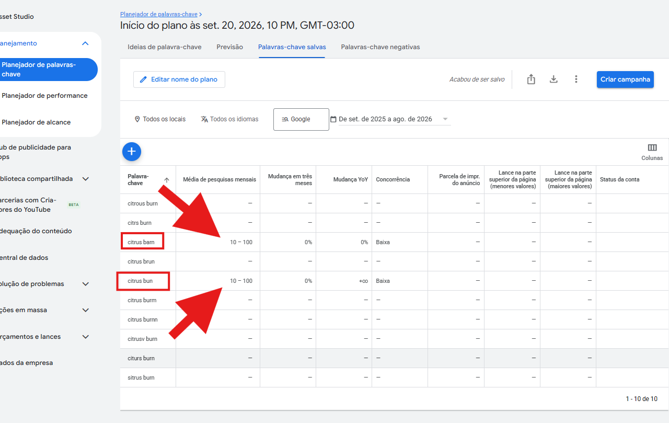Click the location pin icon for Todos os locais
The width and height of the screenshot is (669, 423).
(x=137, y=119)
